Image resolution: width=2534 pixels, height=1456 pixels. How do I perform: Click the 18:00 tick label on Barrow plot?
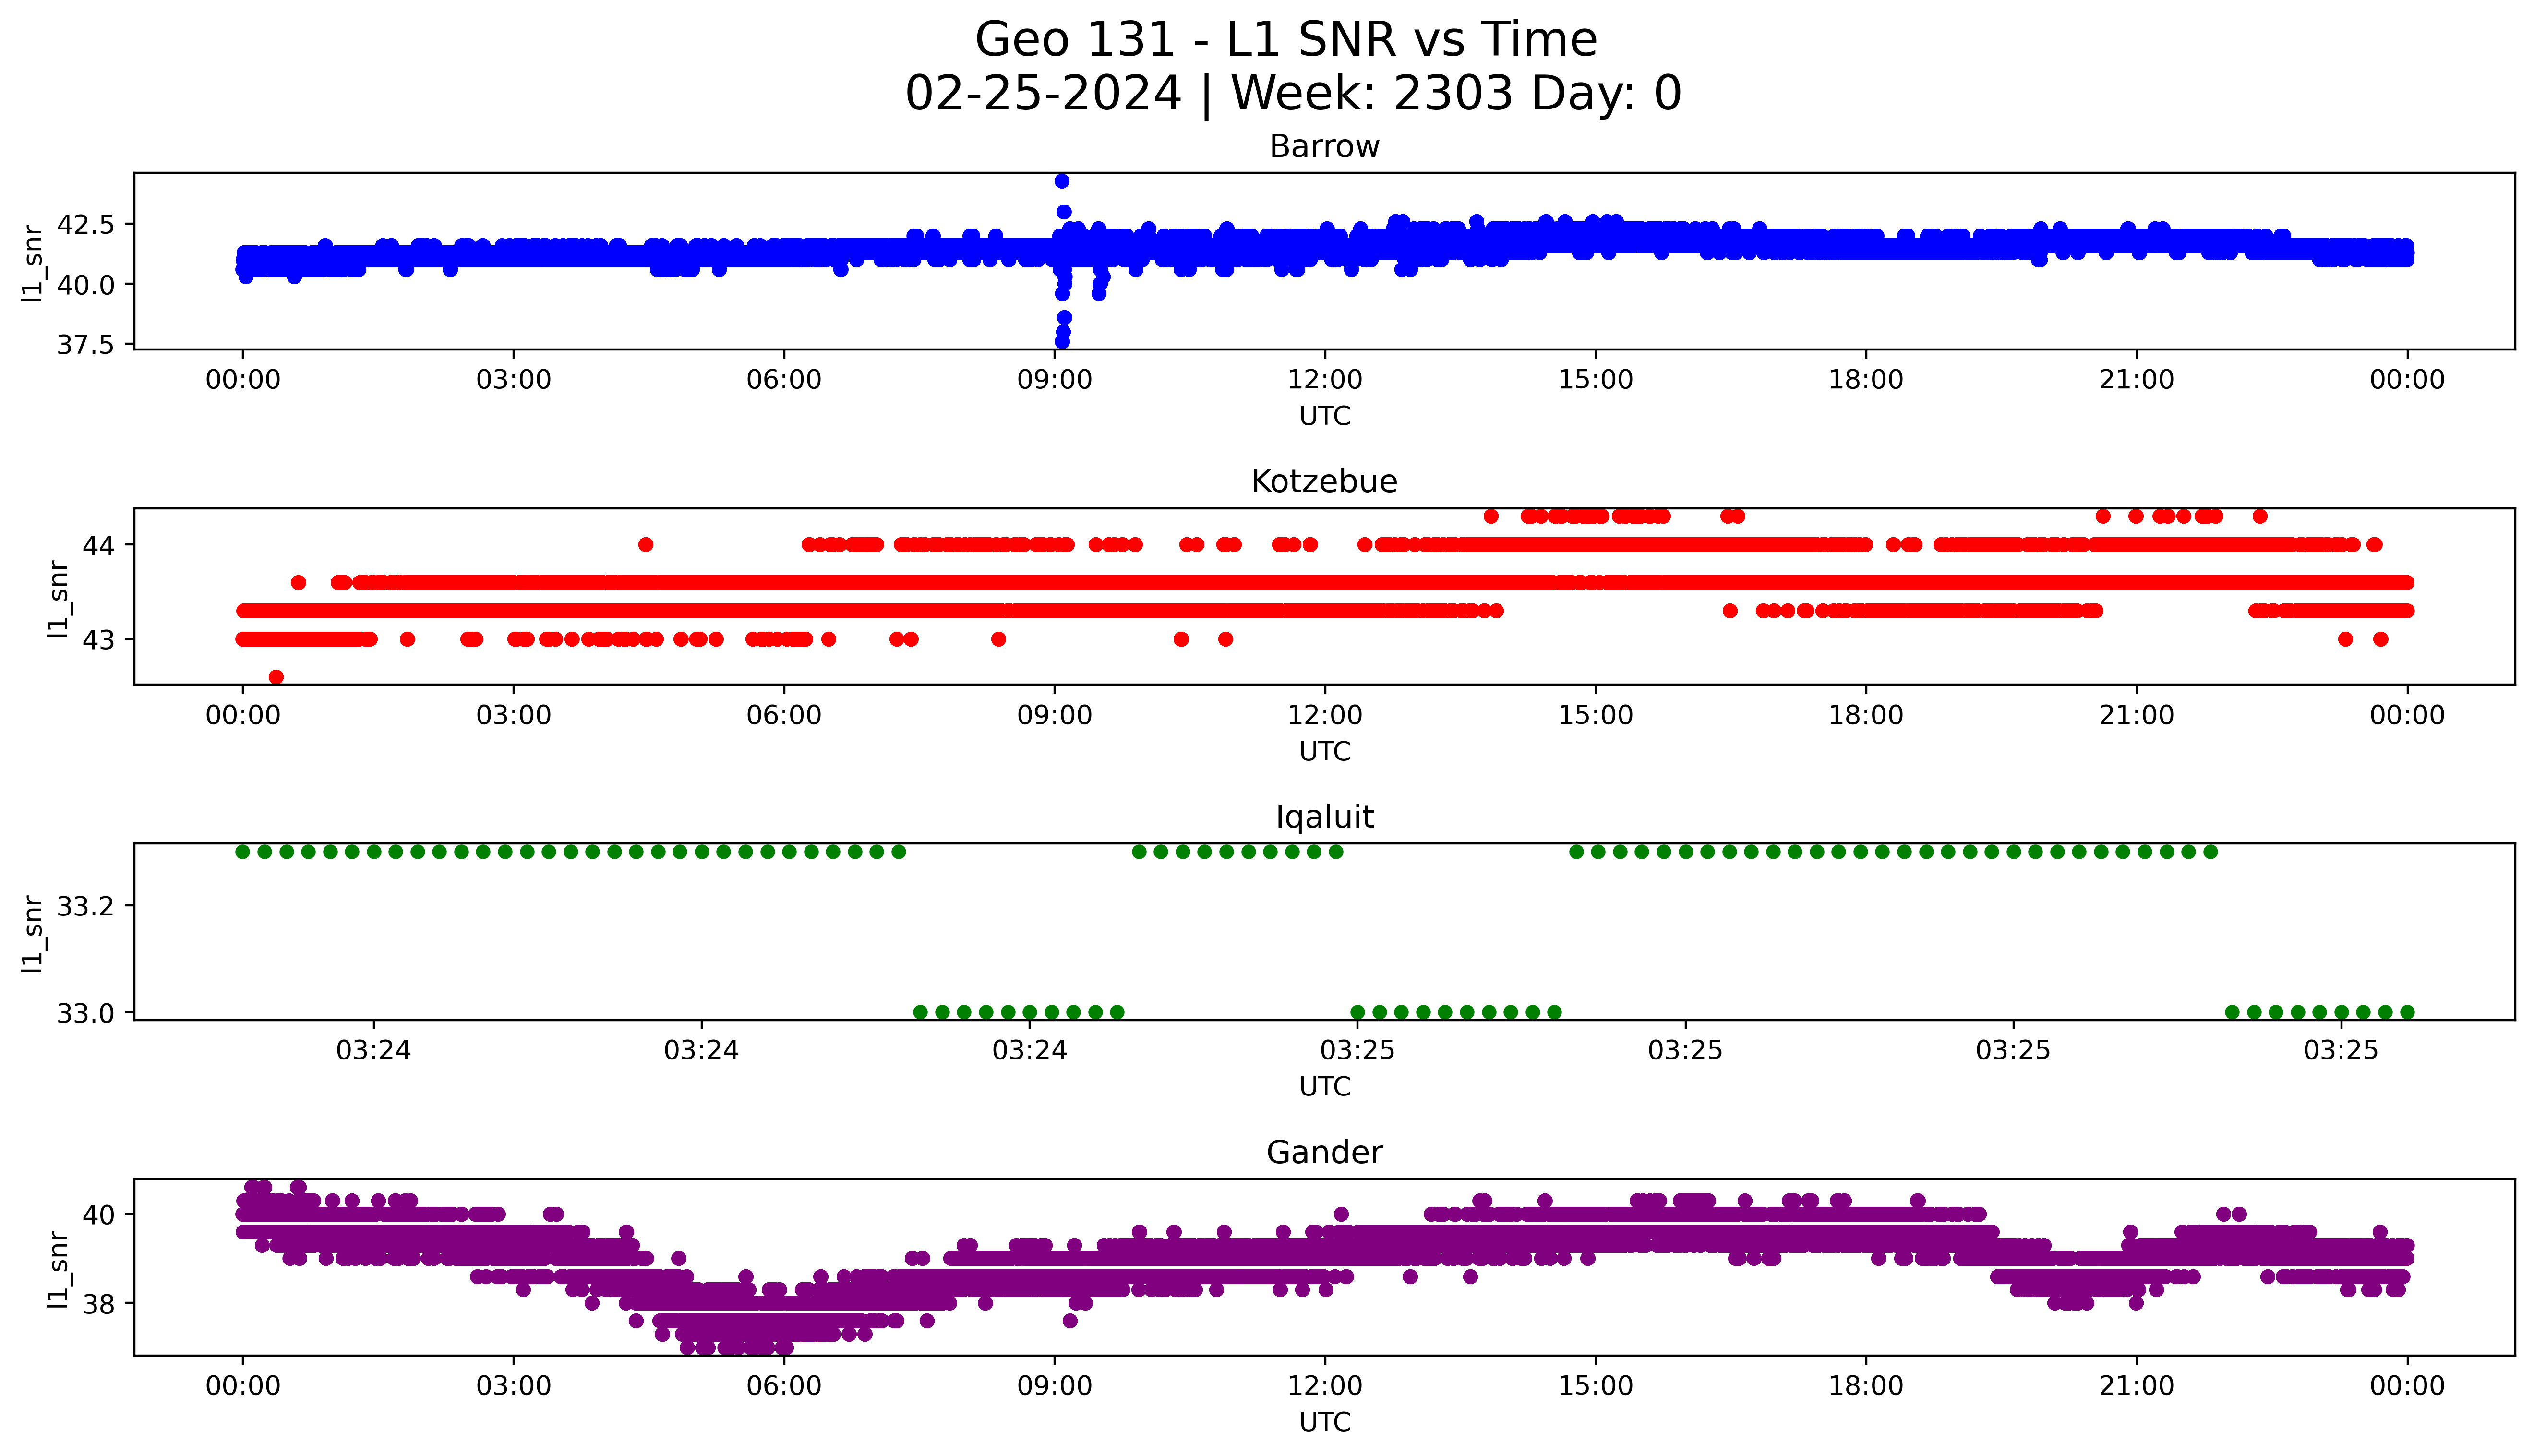[x=1866, y=380]
